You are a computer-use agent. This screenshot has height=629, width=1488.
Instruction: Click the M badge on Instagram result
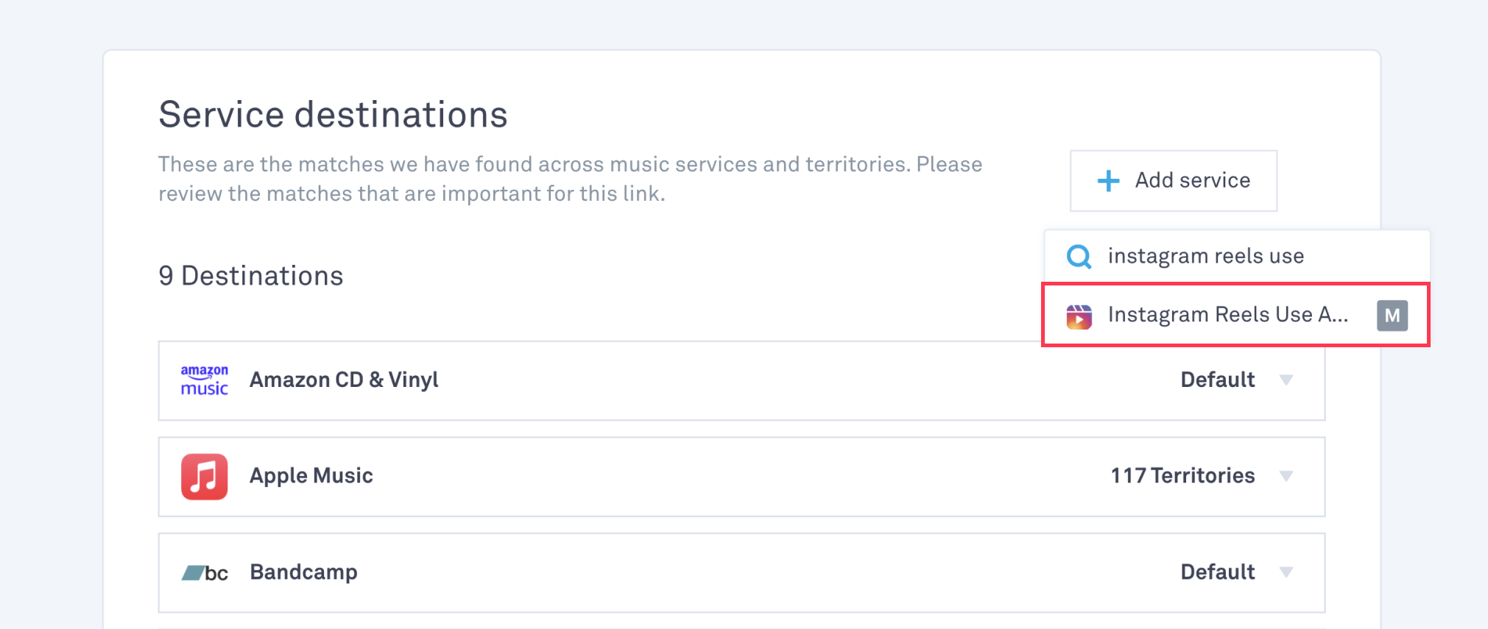point(1392,316)
